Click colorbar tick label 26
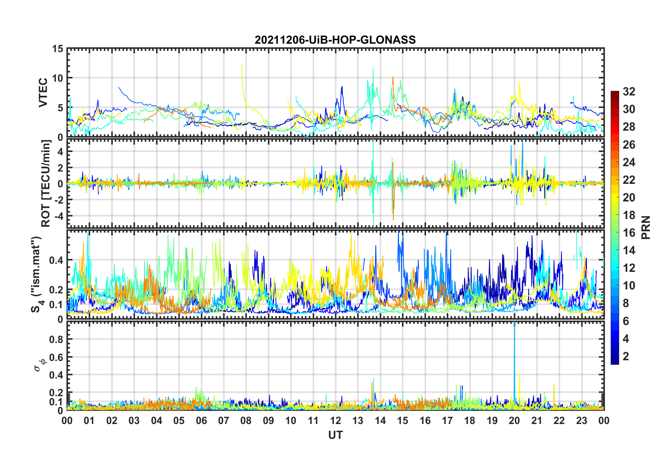671x455 pixels. click(629, 145)
